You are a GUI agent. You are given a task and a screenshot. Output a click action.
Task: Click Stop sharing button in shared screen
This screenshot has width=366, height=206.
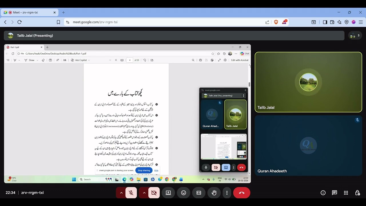144,170
